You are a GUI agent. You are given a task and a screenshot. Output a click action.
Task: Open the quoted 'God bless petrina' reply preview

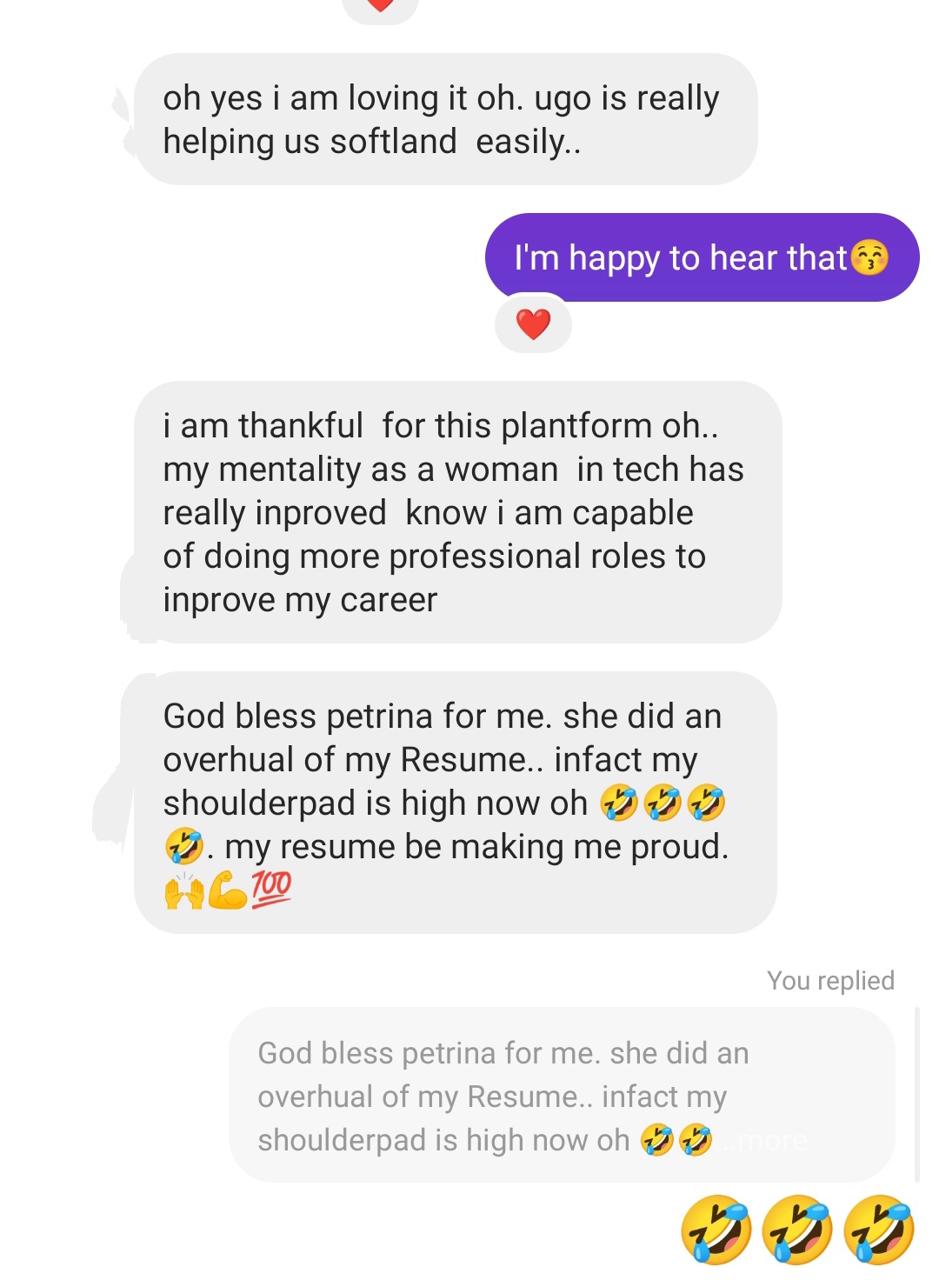[562, 1095]
